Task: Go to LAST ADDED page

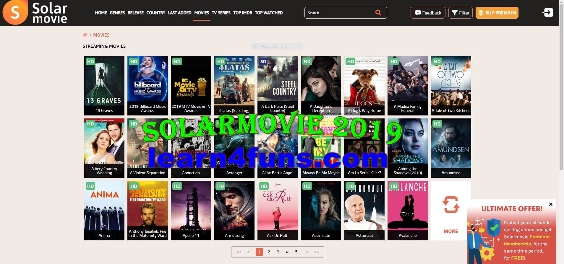Action: pos(179,13)
